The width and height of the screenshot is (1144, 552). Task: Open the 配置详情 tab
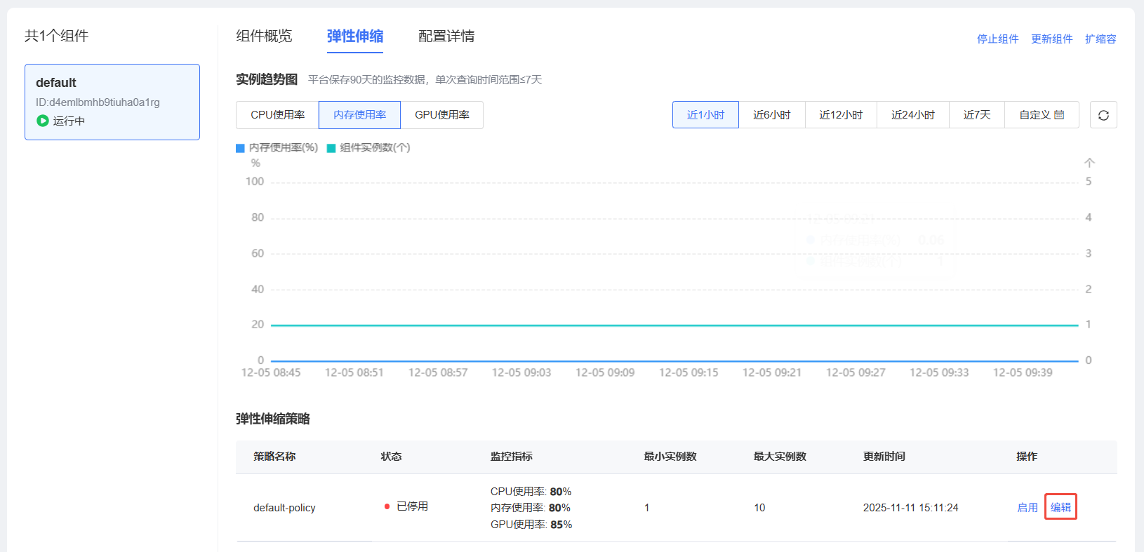tap(446, 36)
